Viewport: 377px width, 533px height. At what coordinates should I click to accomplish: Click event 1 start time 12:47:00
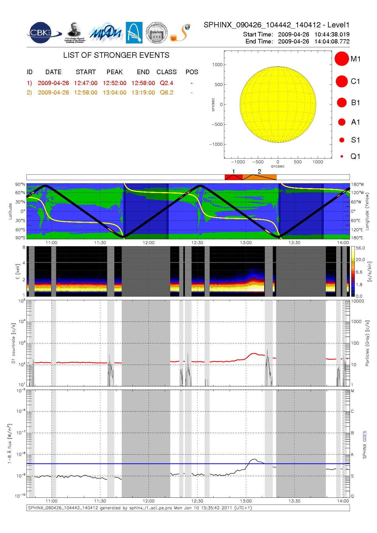86,83
